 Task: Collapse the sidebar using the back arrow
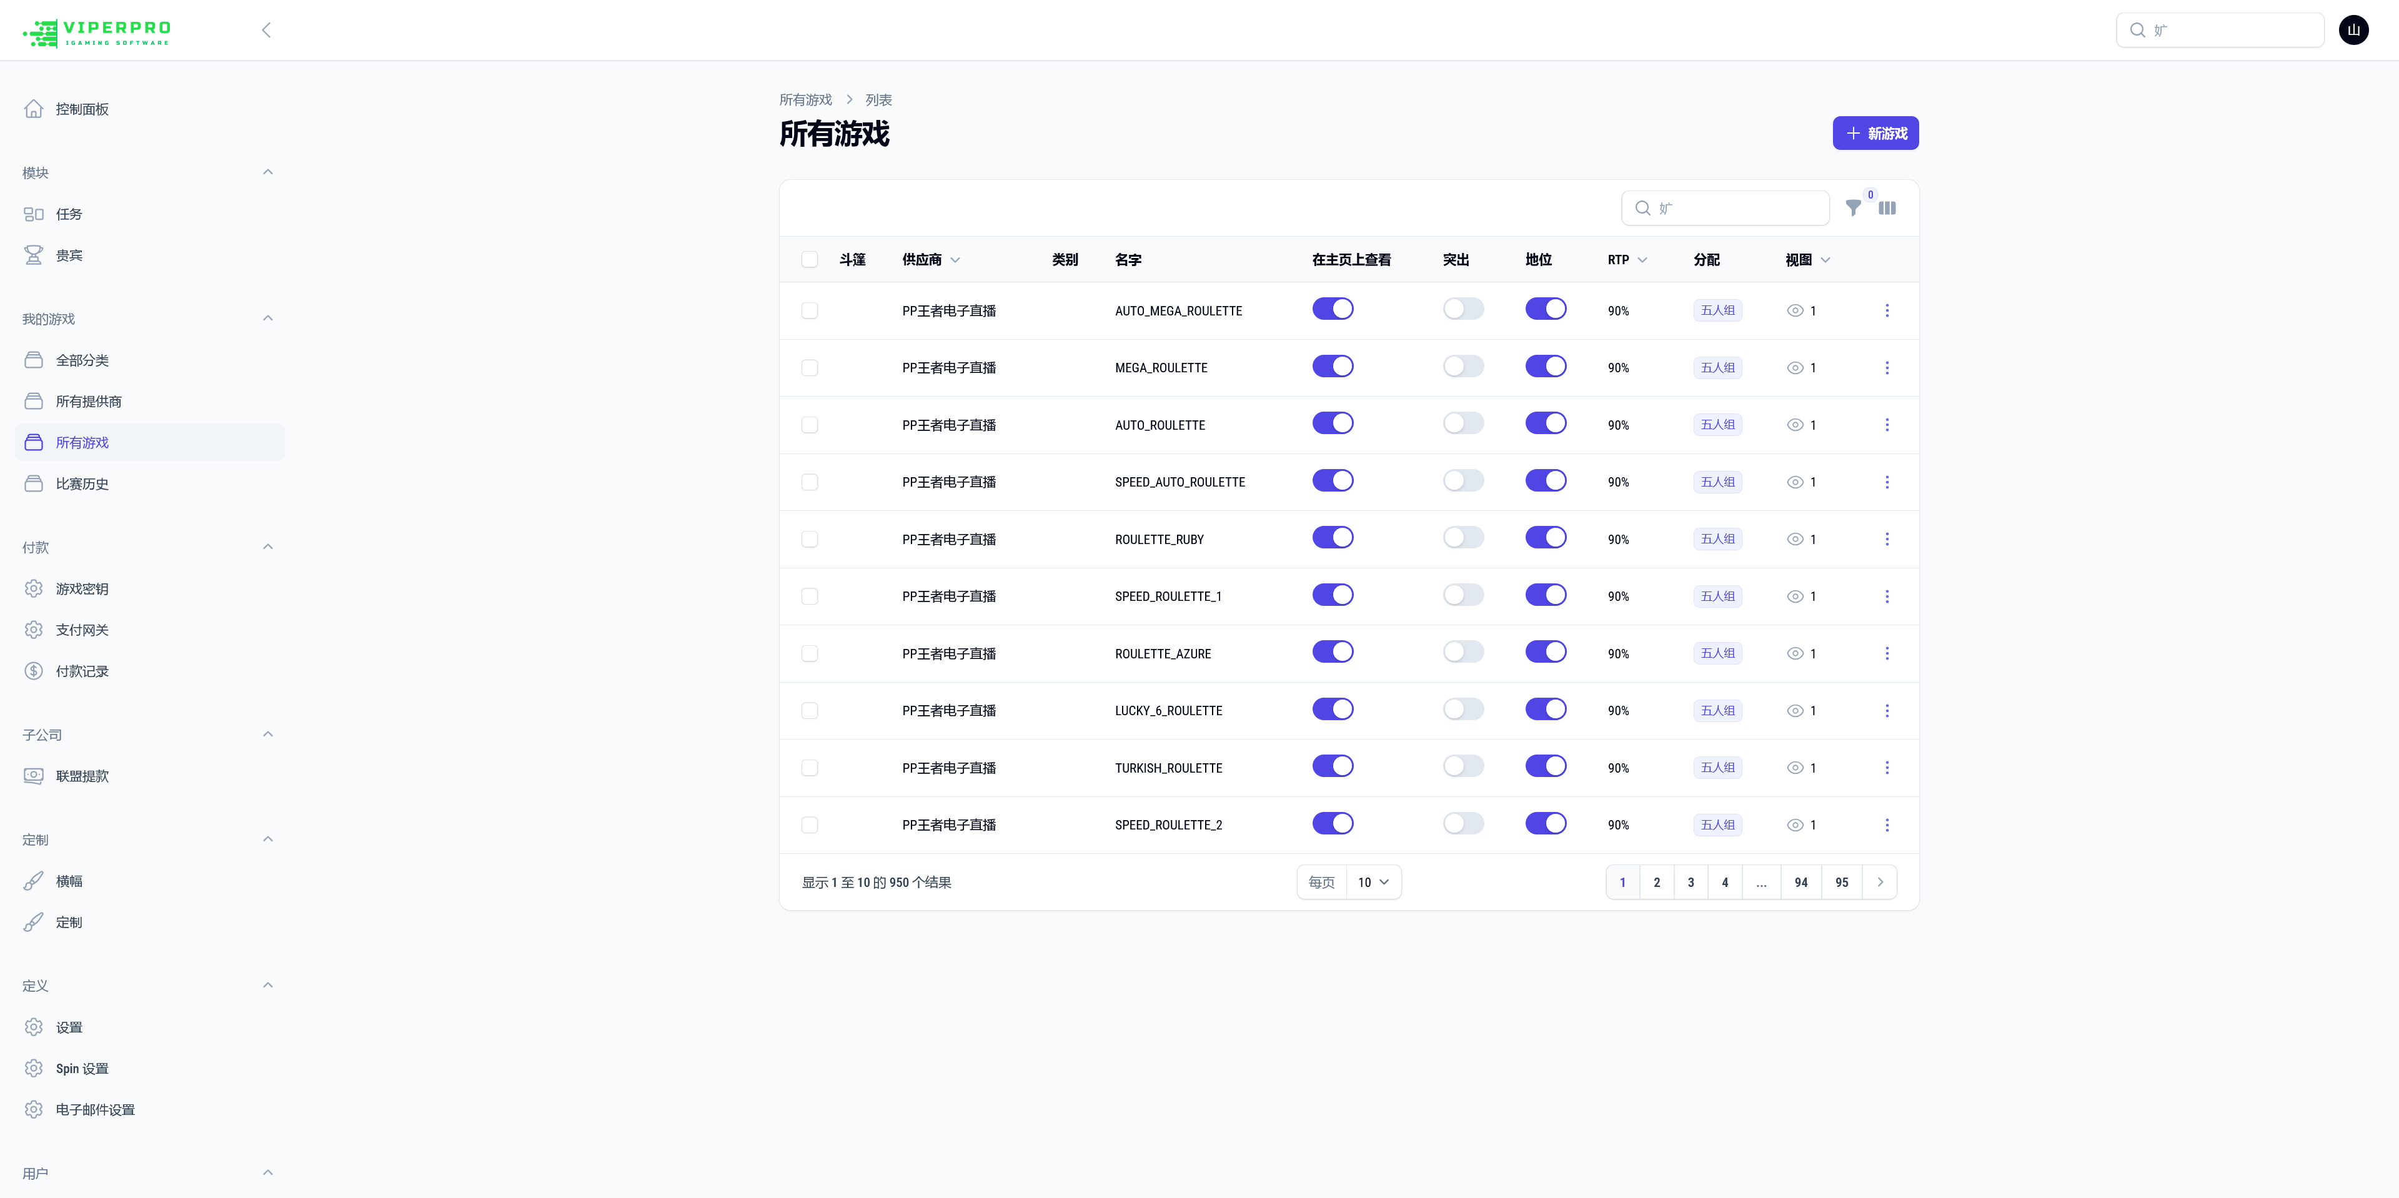point(266,30)
